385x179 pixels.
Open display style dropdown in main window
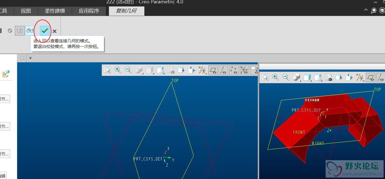(x=139, y=70)
